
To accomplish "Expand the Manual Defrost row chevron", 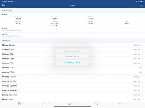I will tap(142, 45).
